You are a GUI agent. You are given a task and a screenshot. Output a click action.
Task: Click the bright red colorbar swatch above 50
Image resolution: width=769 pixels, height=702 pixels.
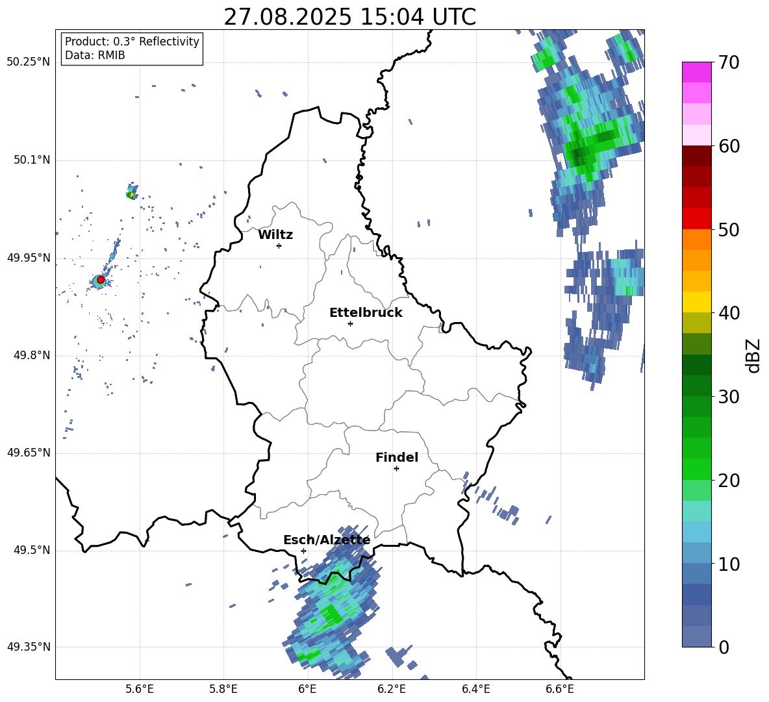[697, 219]
